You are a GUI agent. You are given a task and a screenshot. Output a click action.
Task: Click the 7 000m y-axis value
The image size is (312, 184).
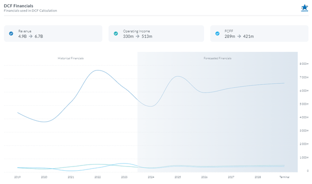(304, 77)
